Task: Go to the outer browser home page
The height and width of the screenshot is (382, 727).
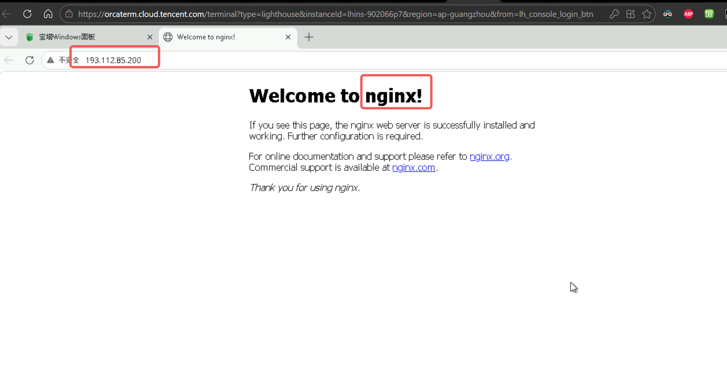Action: pos(48,14)
